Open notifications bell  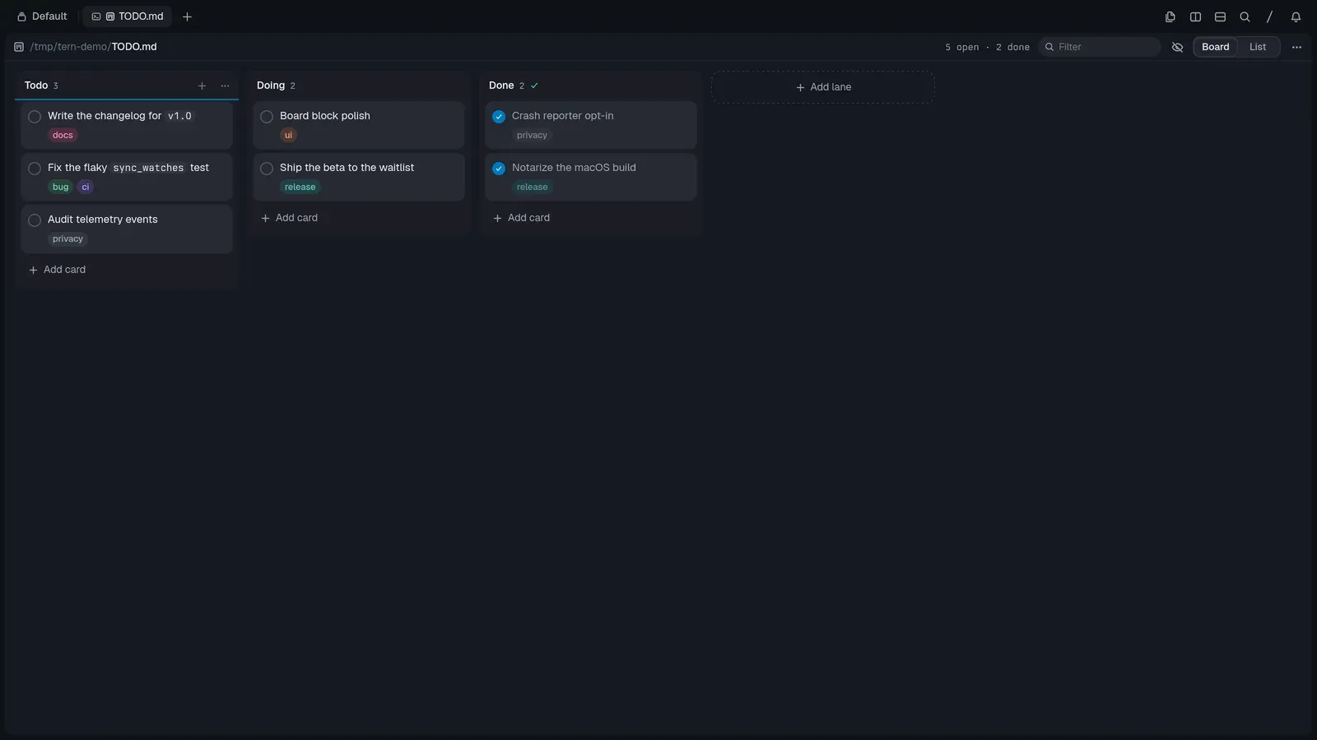1296,16
